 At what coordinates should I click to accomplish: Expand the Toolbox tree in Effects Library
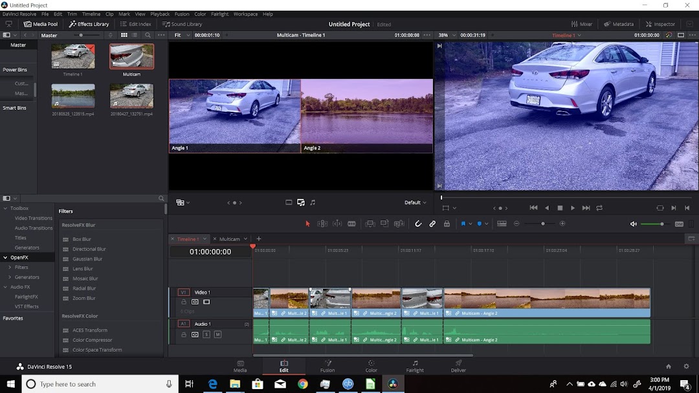(x=6, y=208)
